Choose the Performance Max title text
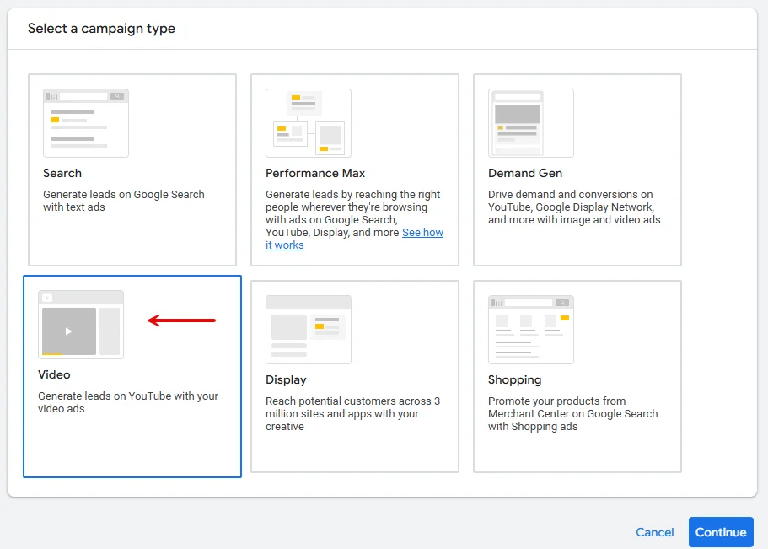This screenshot has width=768, height=549. point(315,173)
